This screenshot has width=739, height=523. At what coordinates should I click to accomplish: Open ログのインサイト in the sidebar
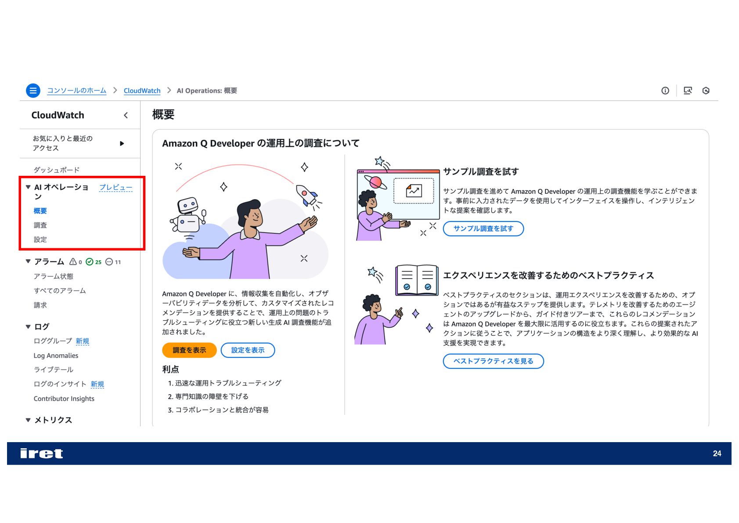[60, 384]
